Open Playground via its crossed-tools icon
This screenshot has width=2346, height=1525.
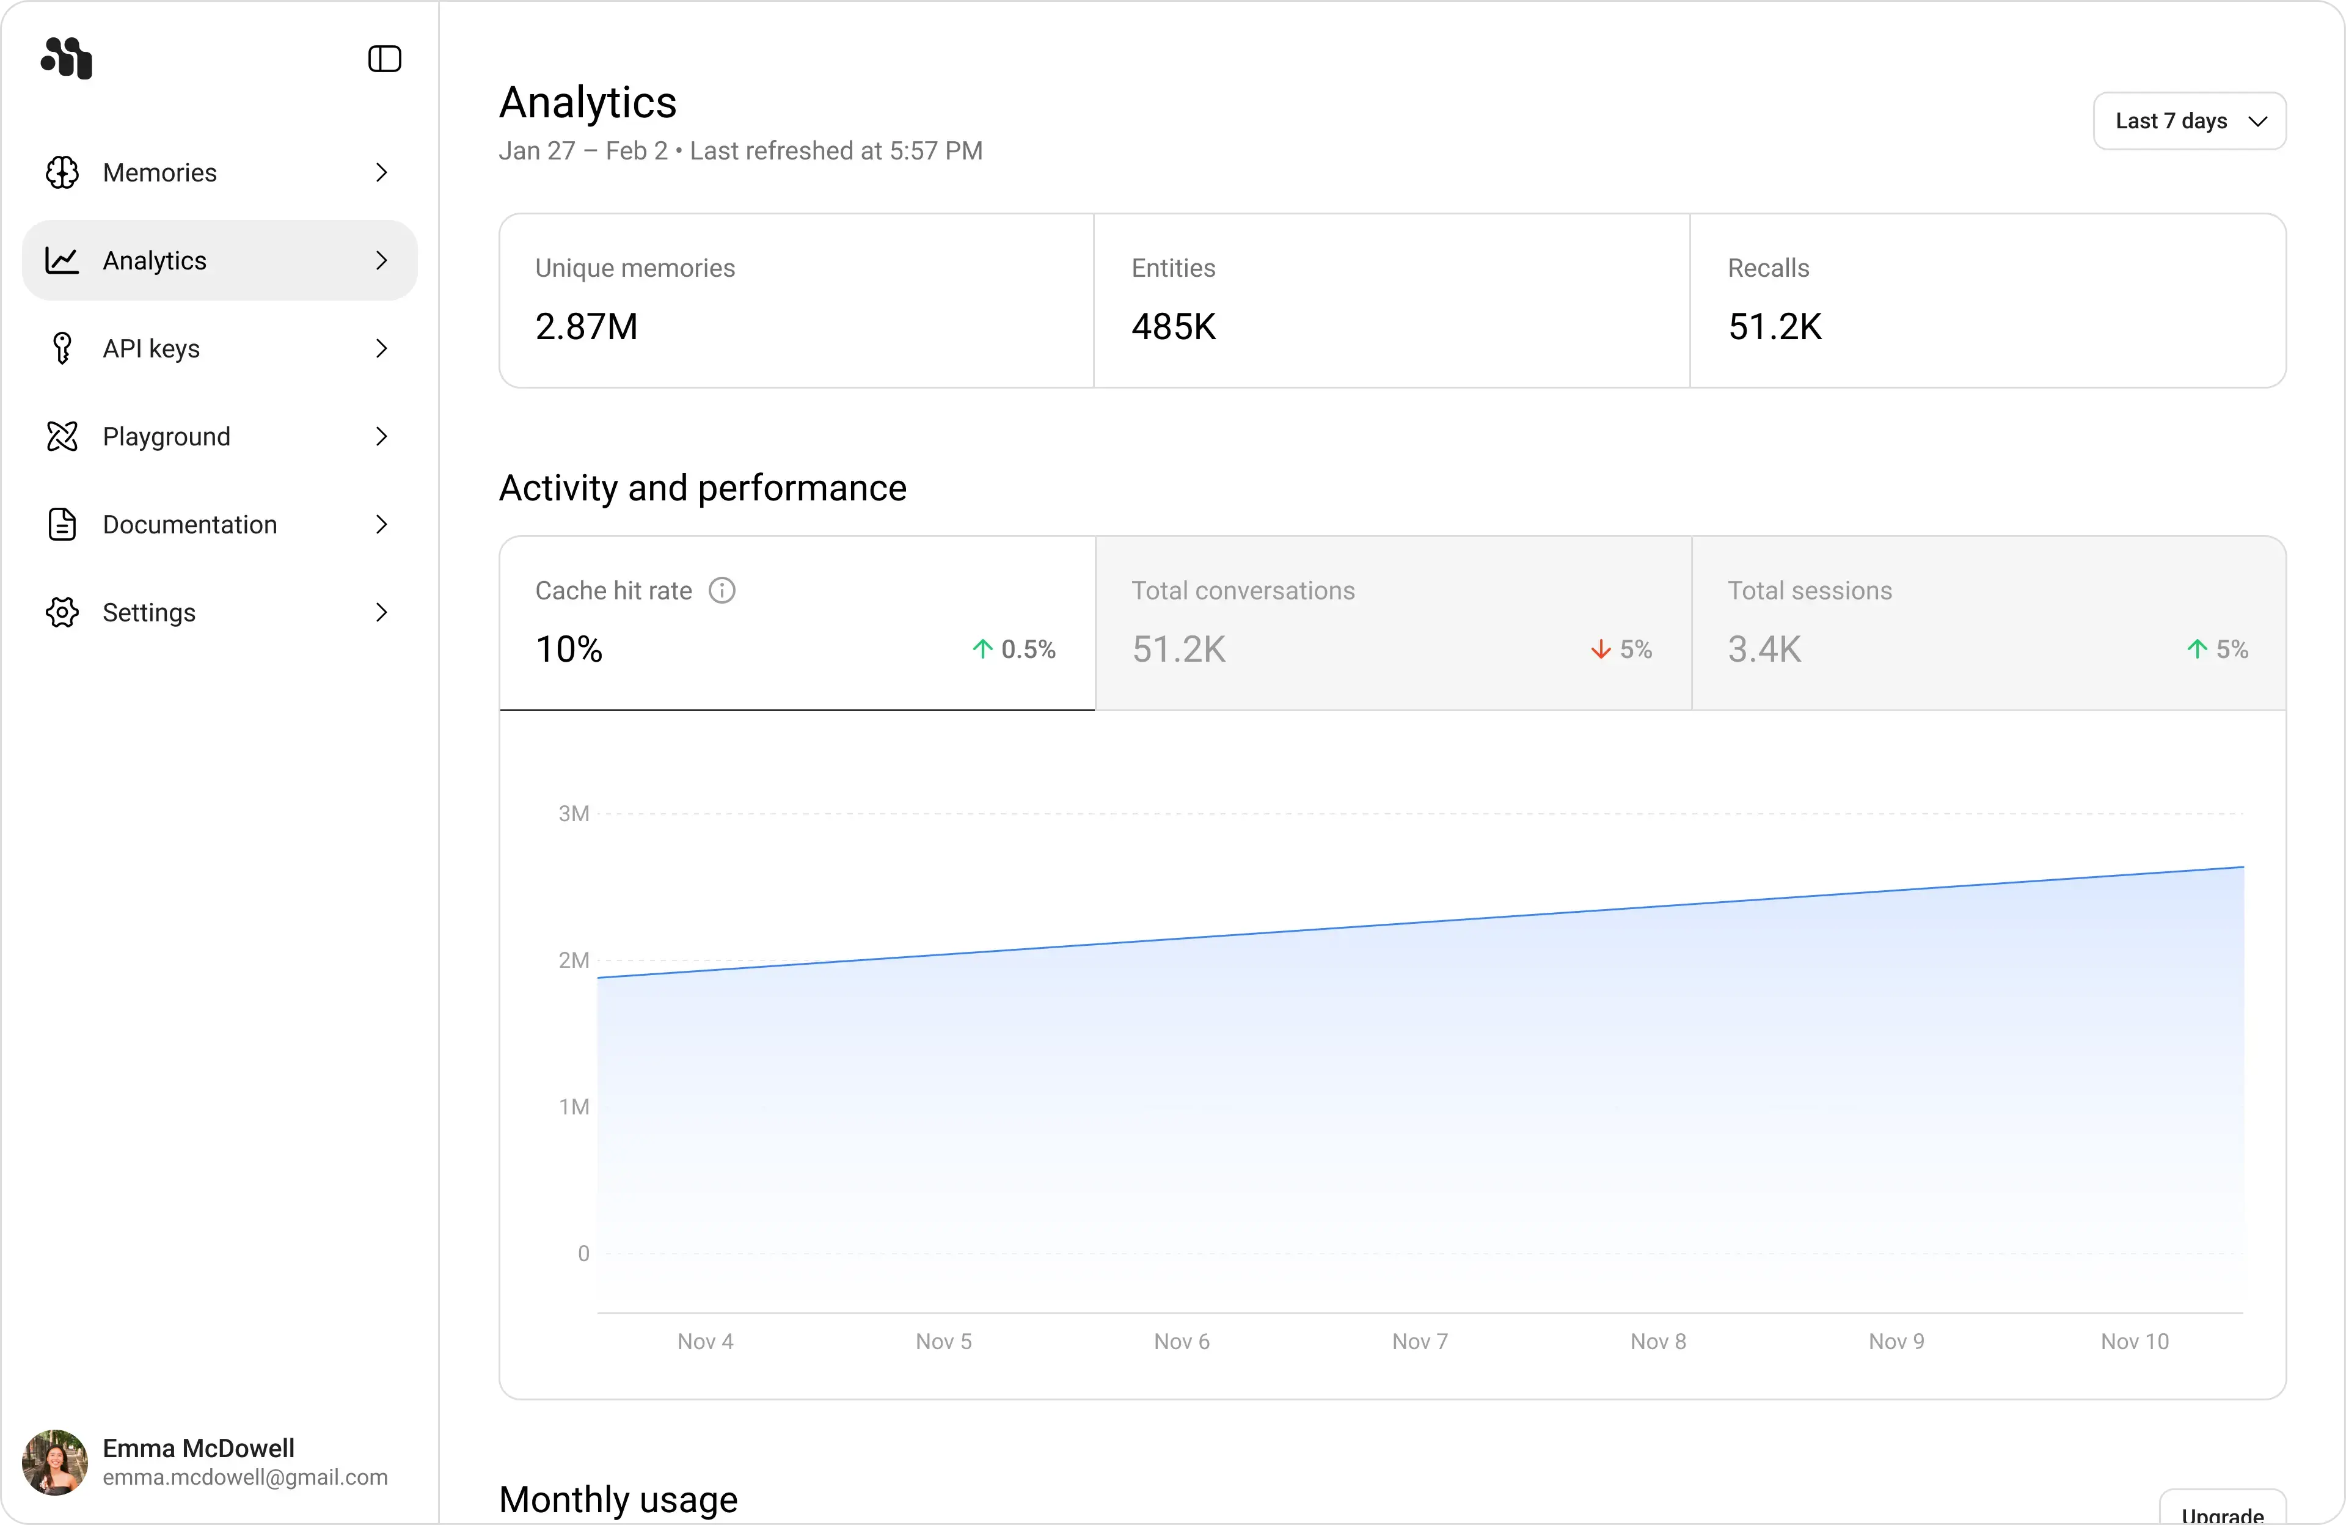coord(62,436)
